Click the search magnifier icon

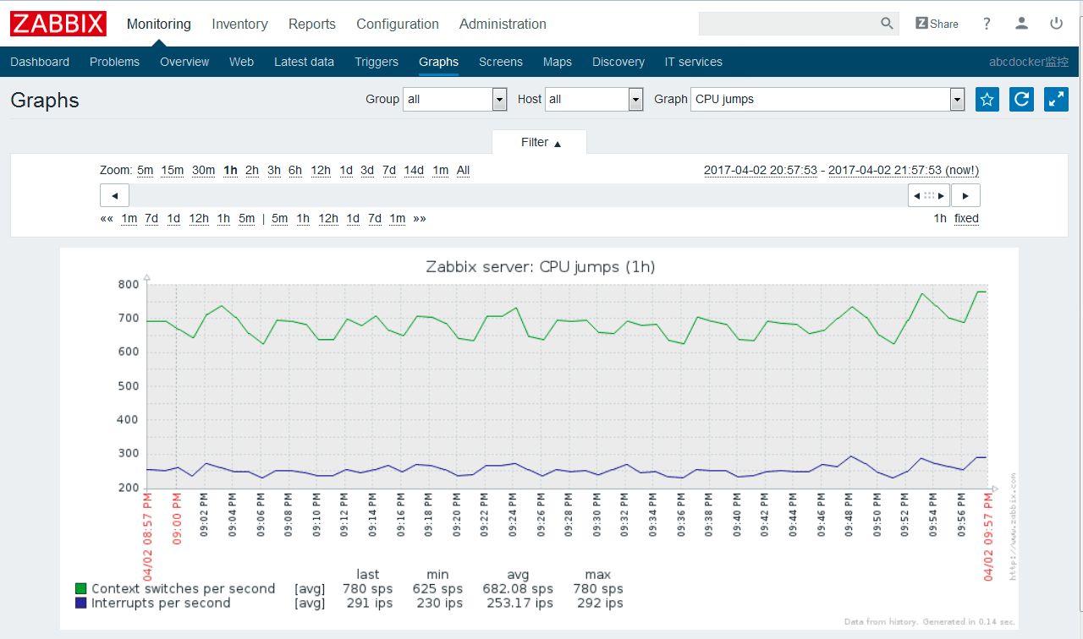[x=887, y=24]
